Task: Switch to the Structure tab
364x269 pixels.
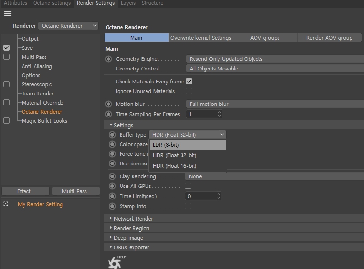Action: point(152,3)
